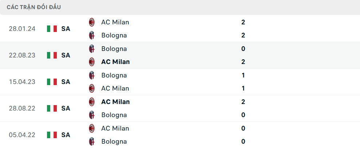360x148 pixels.
Task: Click Italy flag beside 15.04.23 date
Action: (x=52, y=82)
